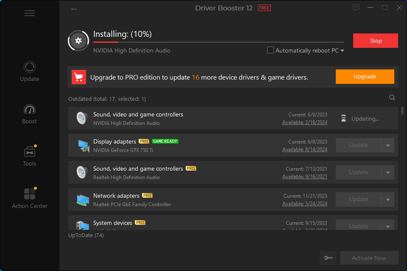Click the Network adapters device icon

click(x=83, y=200)
